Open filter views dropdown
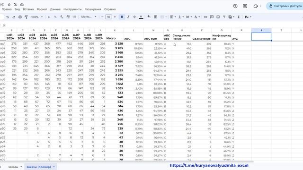 pos(232,17)
